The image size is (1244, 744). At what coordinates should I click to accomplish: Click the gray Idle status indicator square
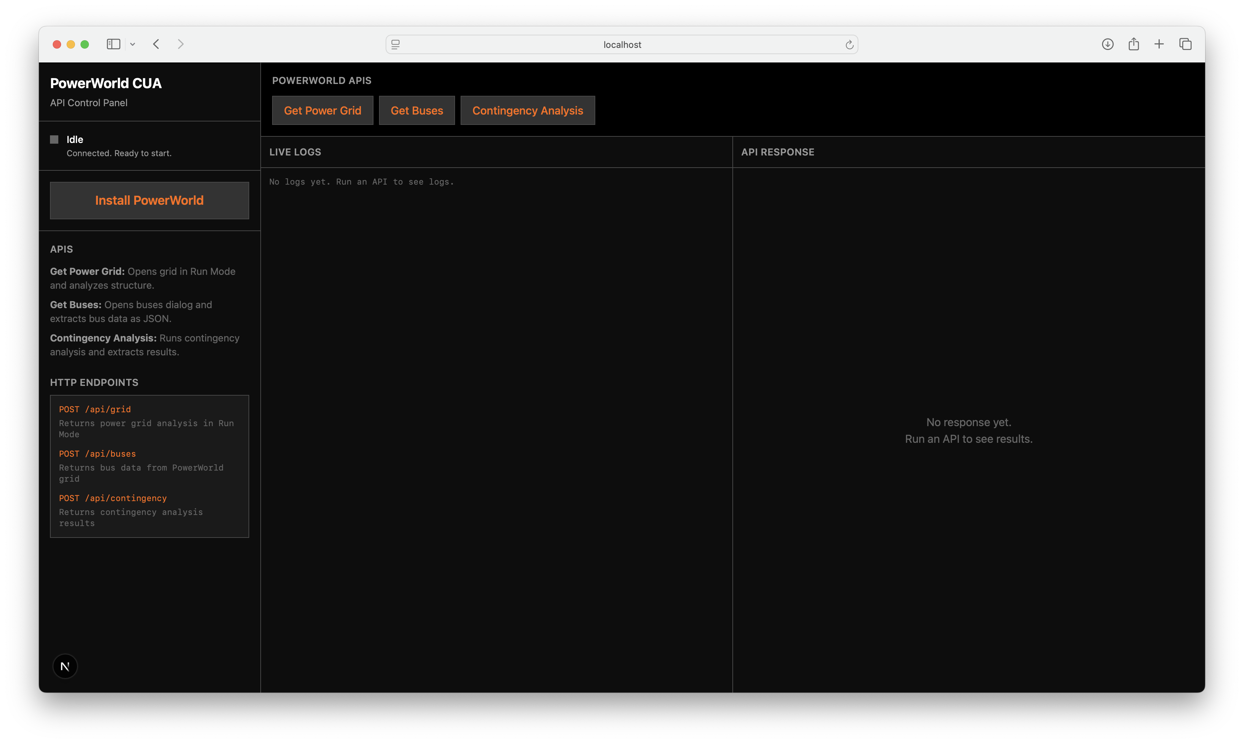point(54,139)
